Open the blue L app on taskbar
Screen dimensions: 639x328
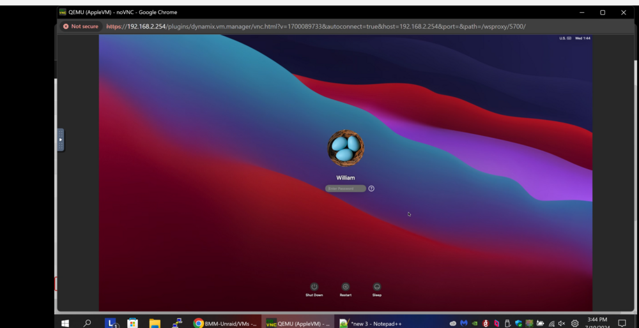pos(111,324)
